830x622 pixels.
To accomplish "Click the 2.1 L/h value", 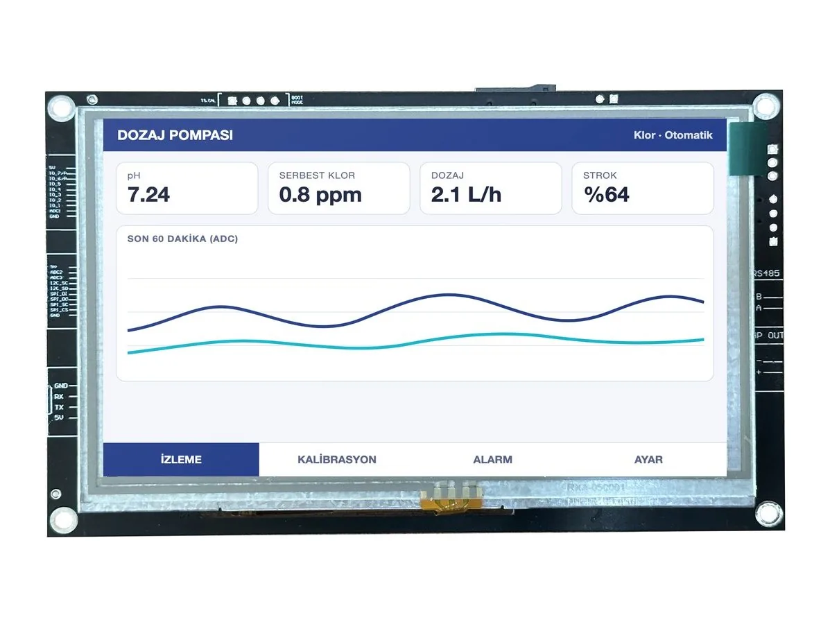I will tap(466, 195).
